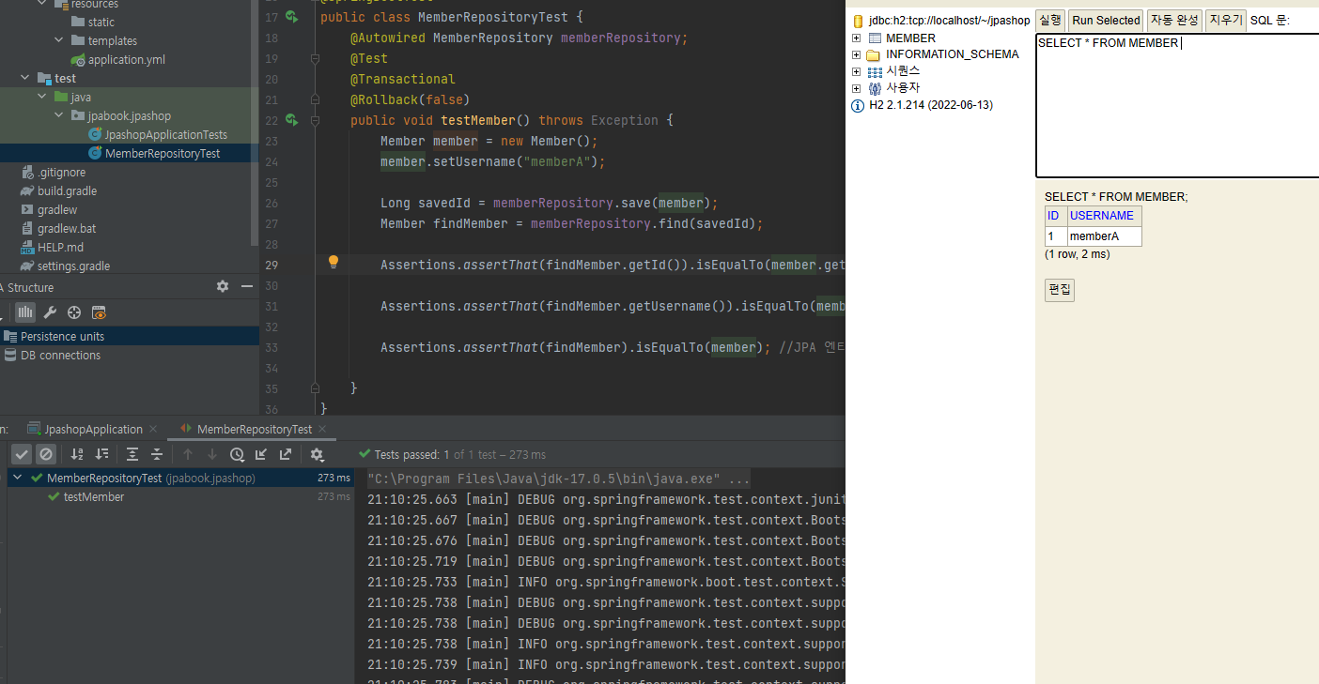Click the 실행 button in the H2 console
Screen dimensions: 1319x684
pos(1049,20)
